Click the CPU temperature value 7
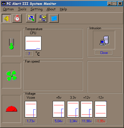The width and height of the screenshot is (124, 128). point(29,54)
